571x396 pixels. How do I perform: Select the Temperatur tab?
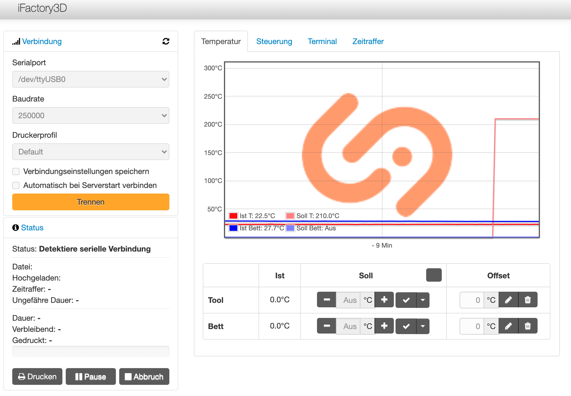[221, 41]
